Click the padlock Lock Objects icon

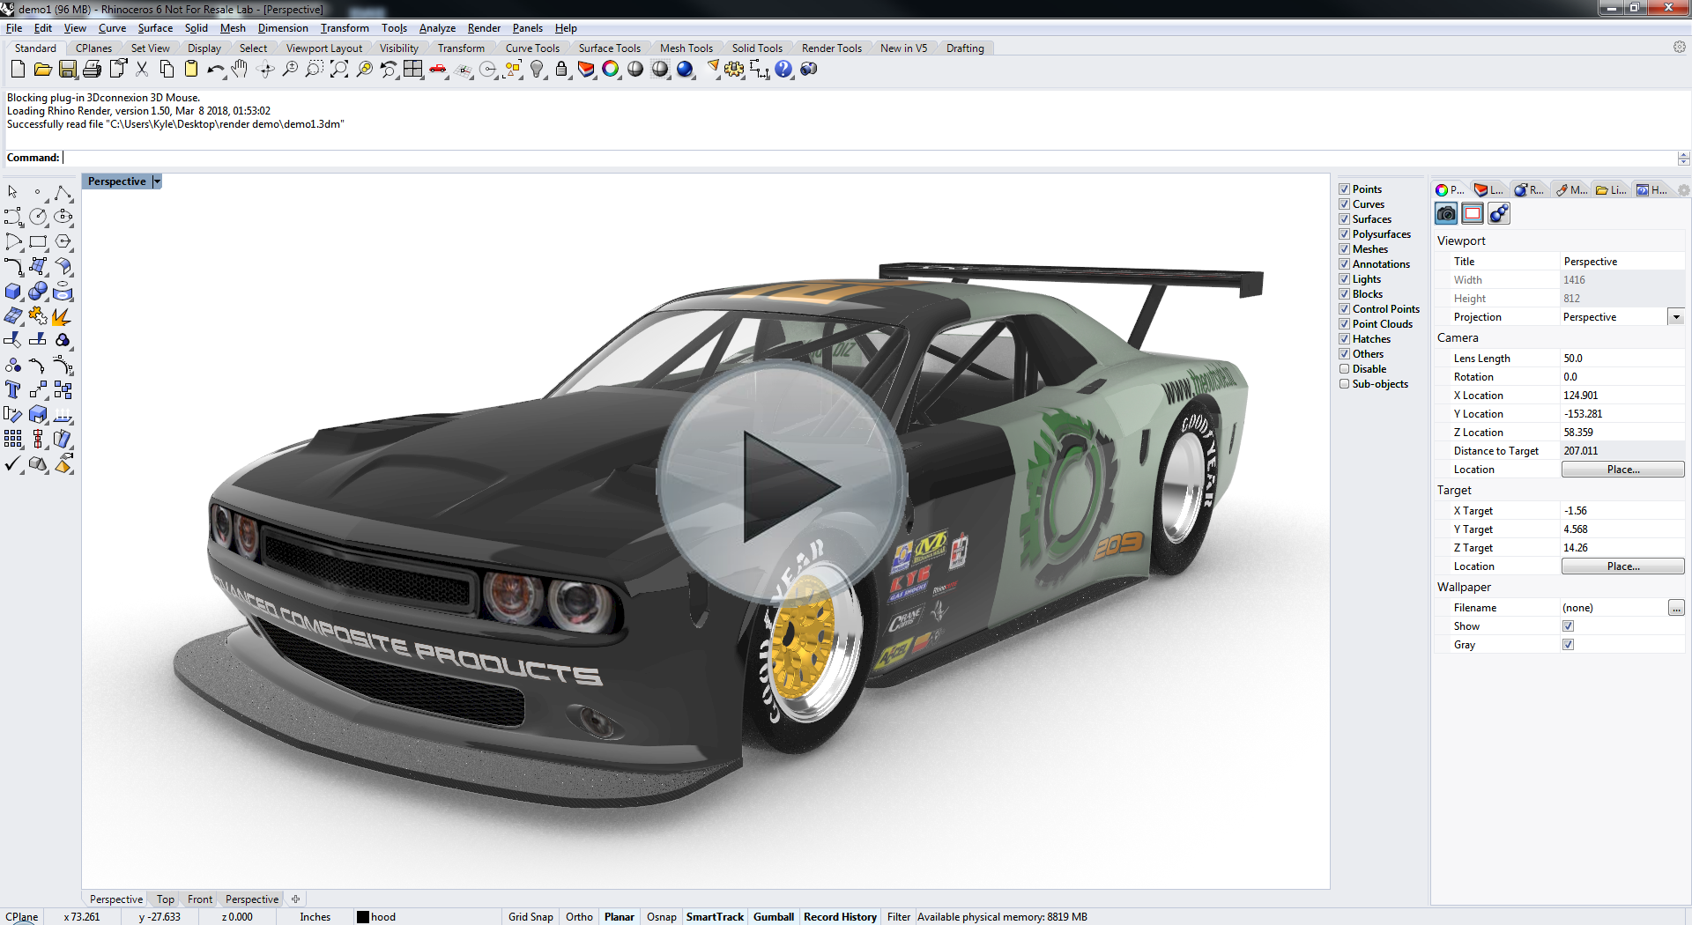tap(561, 69)
